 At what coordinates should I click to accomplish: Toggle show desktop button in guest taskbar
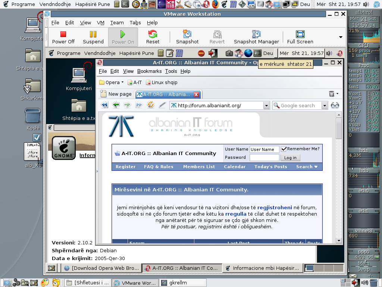(x=51, y=268)
